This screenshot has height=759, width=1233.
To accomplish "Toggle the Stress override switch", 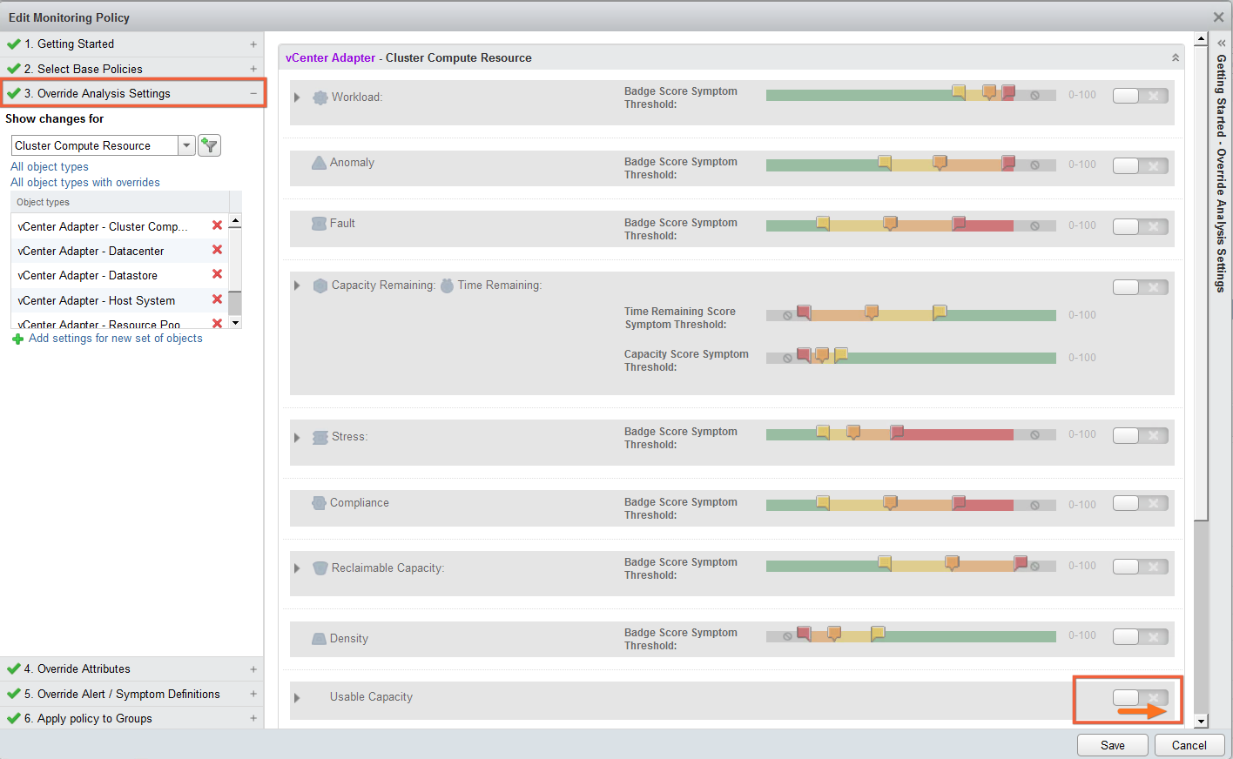I will coord(1139,435).
